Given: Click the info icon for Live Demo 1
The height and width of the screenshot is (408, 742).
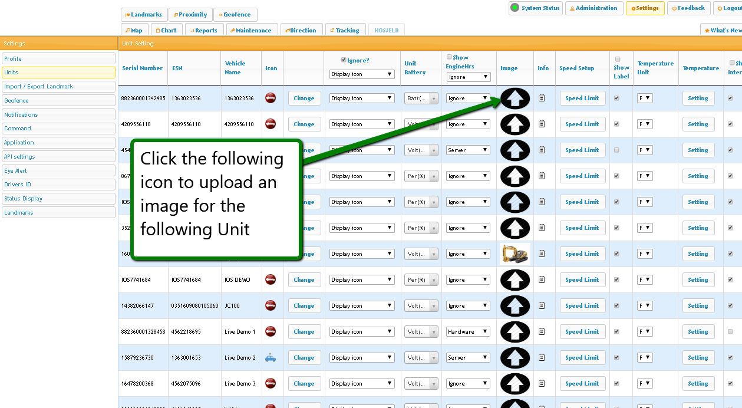Looking at the screenshot, I should [542, 332].
